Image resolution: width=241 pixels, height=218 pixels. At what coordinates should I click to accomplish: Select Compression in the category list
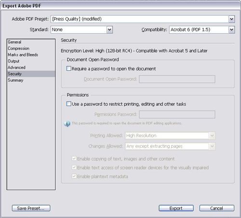click(31, 49)
